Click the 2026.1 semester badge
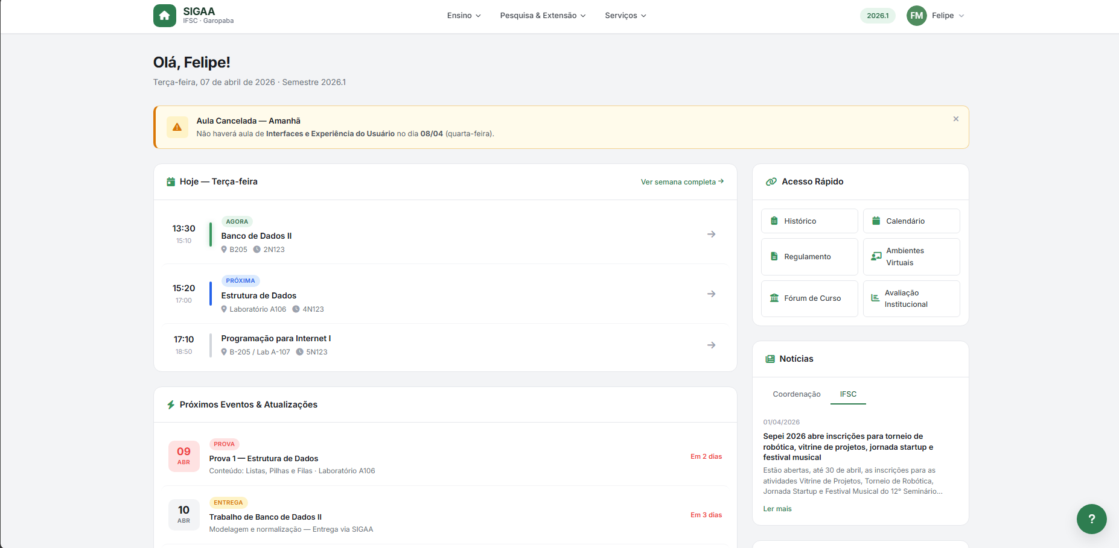 pyautogui.click(x=878, y=16)
